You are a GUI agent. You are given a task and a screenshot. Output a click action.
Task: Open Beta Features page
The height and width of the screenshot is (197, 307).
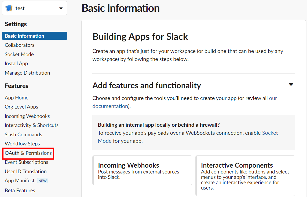tap(20, 191)
